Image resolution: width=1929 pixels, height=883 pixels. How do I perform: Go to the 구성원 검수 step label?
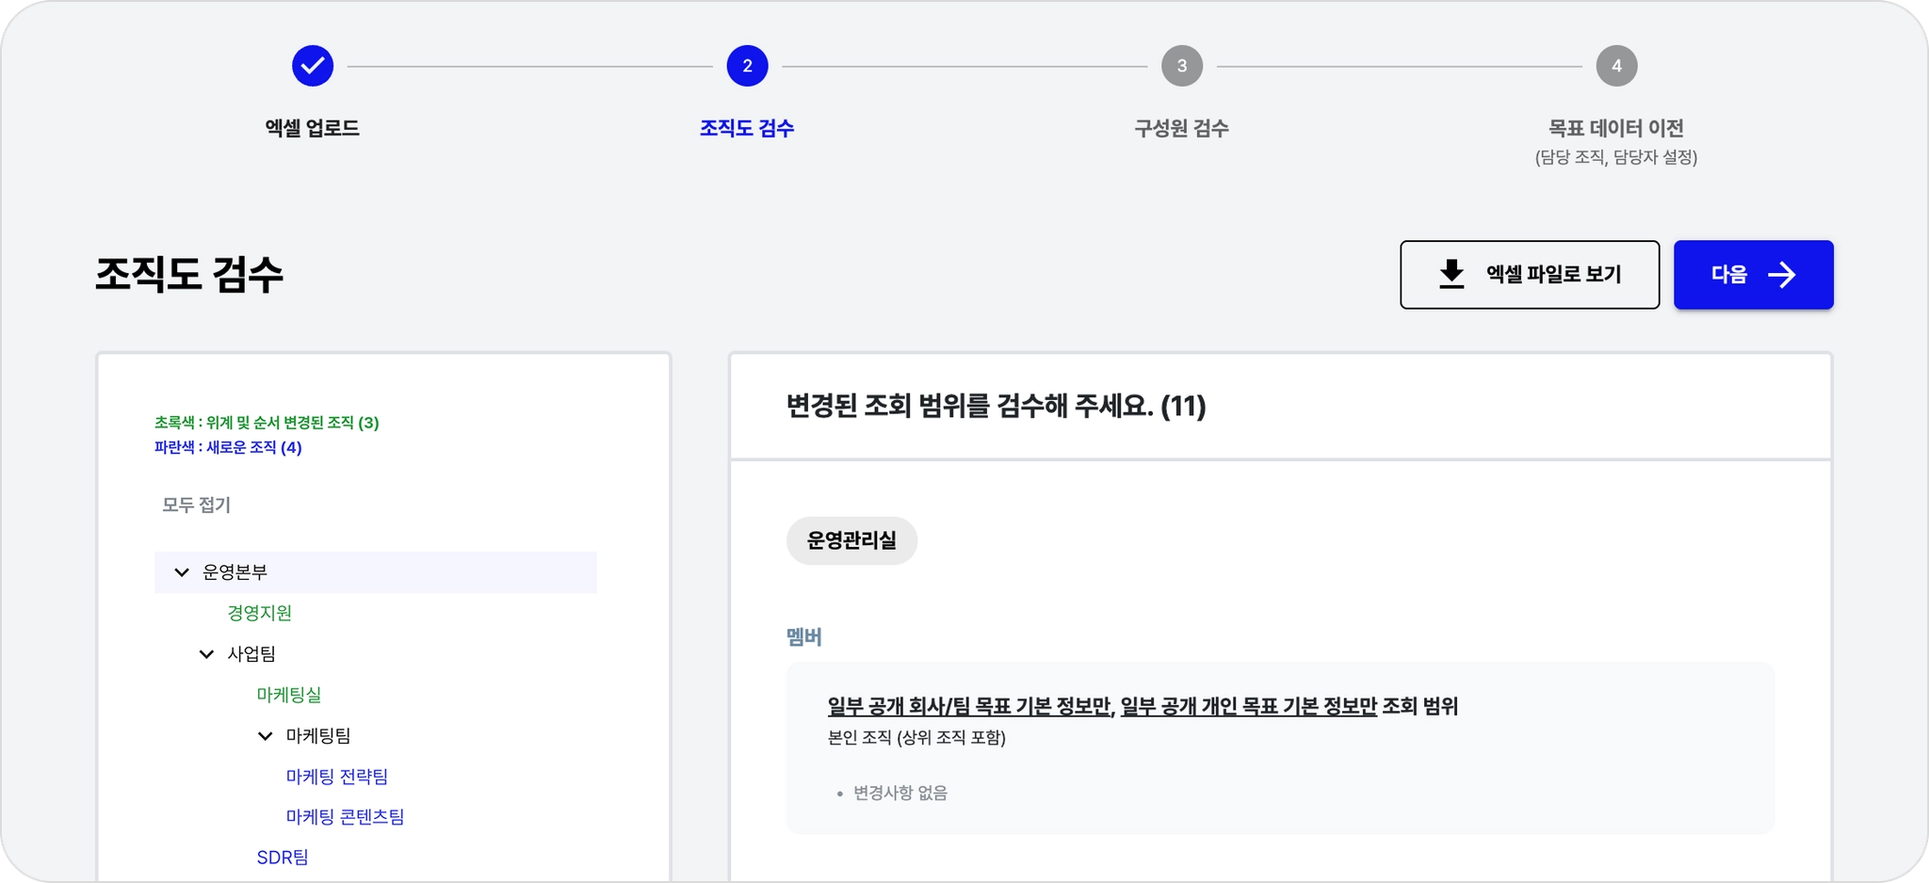point(1181,128)
